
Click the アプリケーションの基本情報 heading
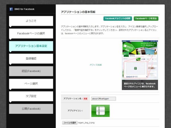click(78, 12)
